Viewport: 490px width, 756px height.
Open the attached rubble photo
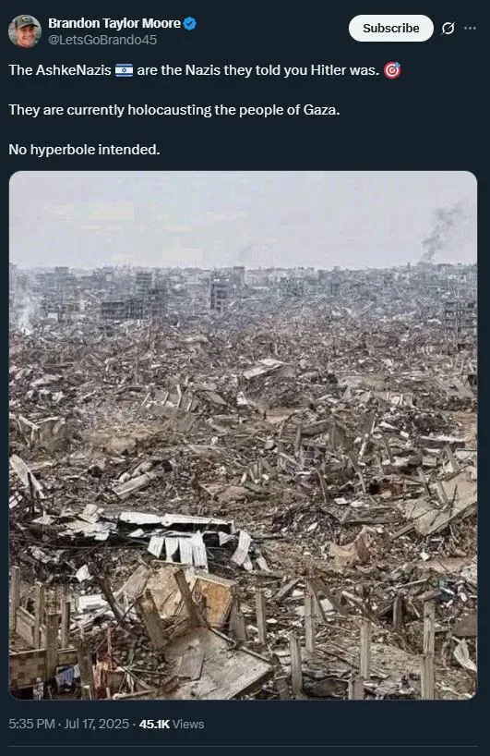coord(243,435)
